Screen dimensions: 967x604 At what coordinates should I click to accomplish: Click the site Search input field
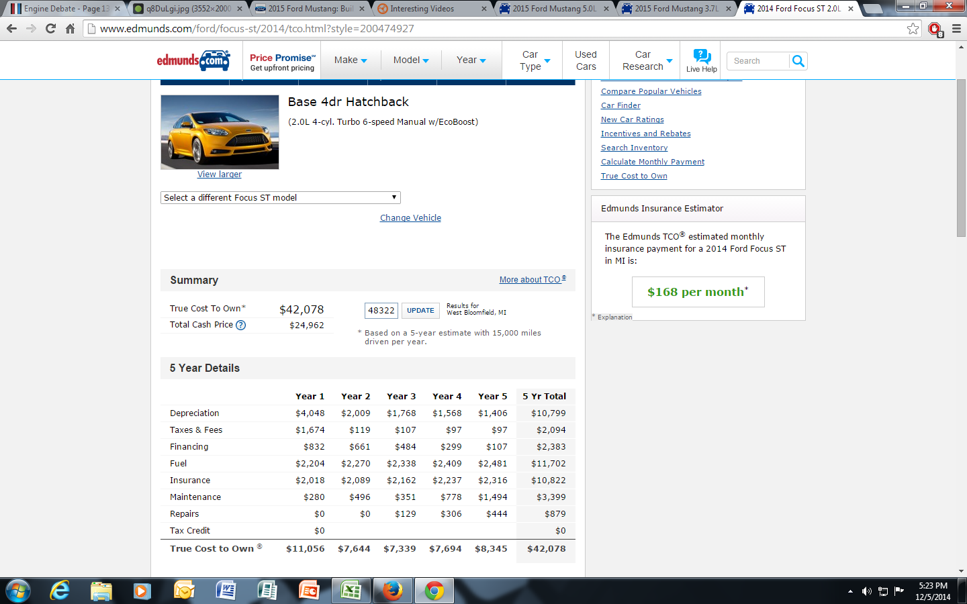759,60
